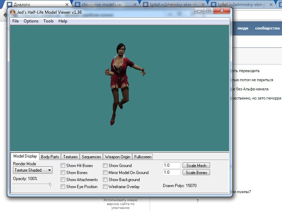The height and width of the screenshot is (211, 282).
Task: Click the Scale Mesh button
Action: 196,165
